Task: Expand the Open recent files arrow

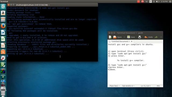Action: 124,37
